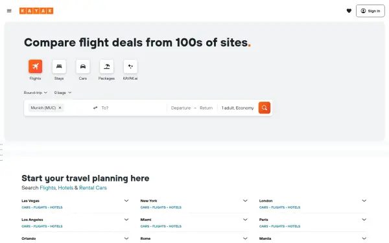Viewport: 389px width, 243px height.
Task: Remove the Munich (MUC) origin chip
Action: pyautogui.click(x=60, y=108)
